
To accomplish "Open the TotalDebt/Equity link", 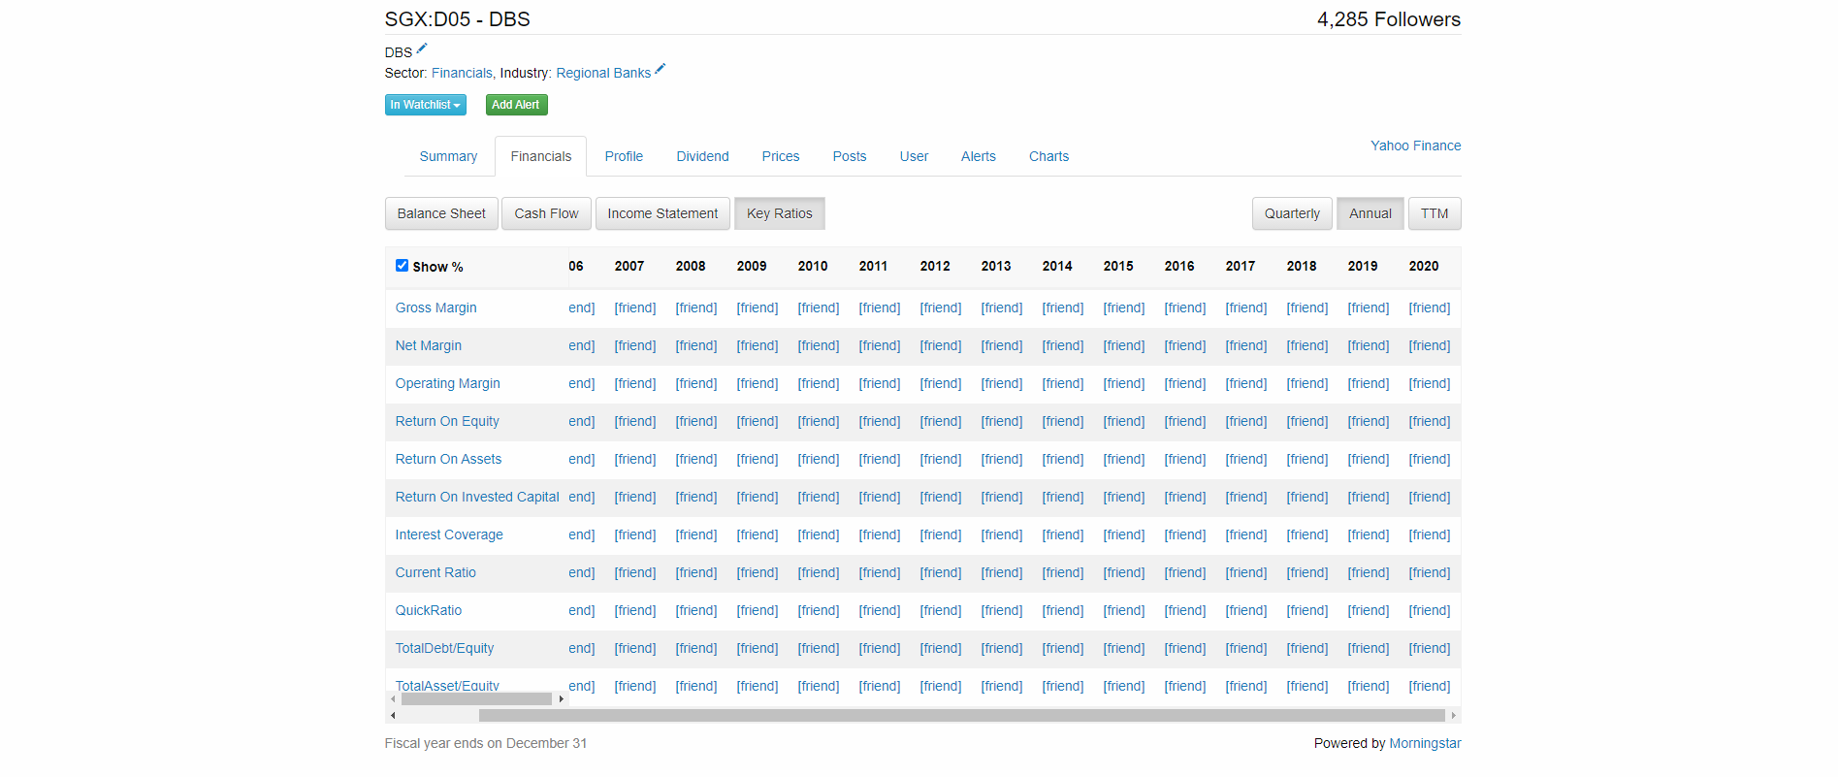I will point(444,648).
